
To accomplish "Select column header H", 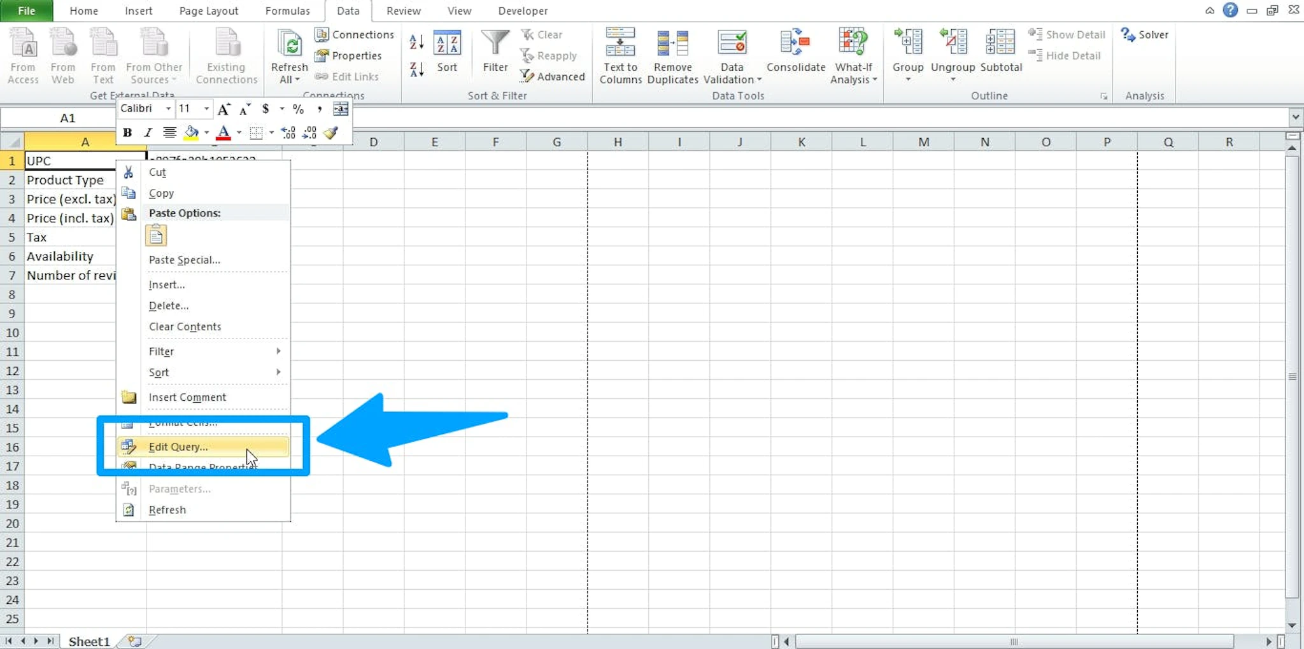I will click(x=618, y=142).
